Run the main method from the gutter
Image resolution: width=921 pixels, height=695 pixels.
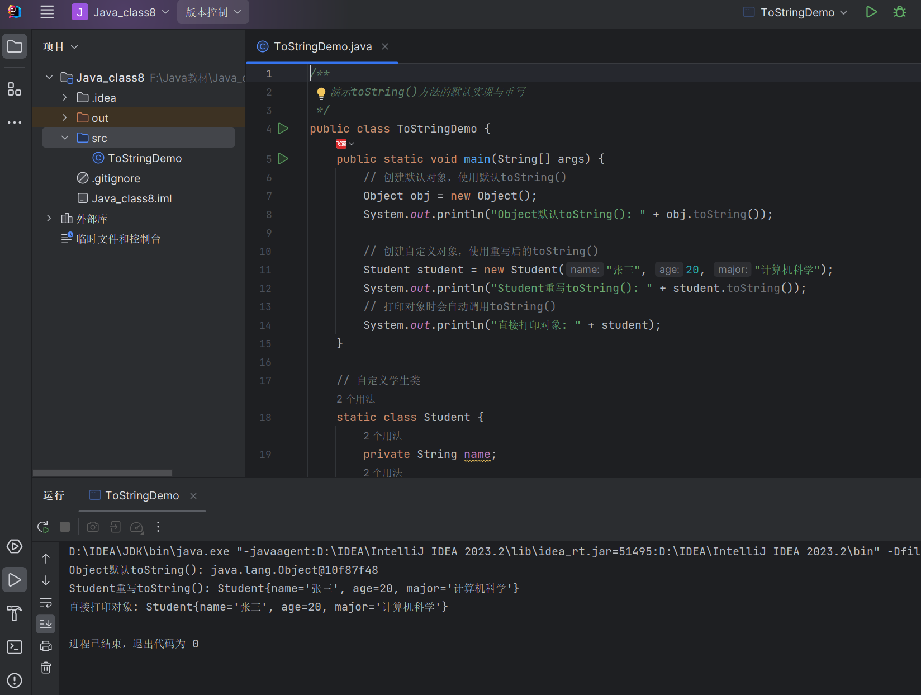(x=283, y=159)
